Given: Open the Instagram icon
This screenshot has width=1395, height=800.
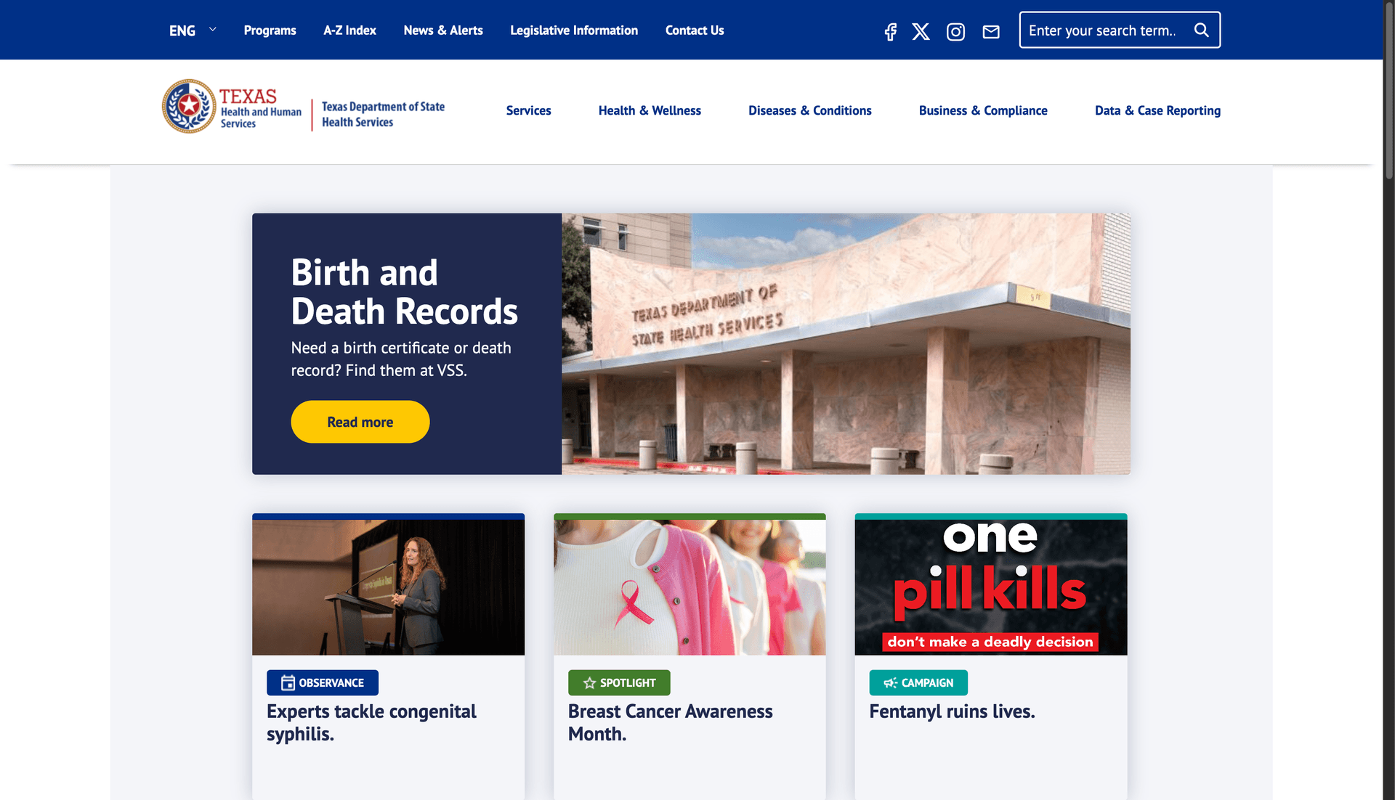Looking at the screenshot, I should pyautogui.click(x=955, y=31).
